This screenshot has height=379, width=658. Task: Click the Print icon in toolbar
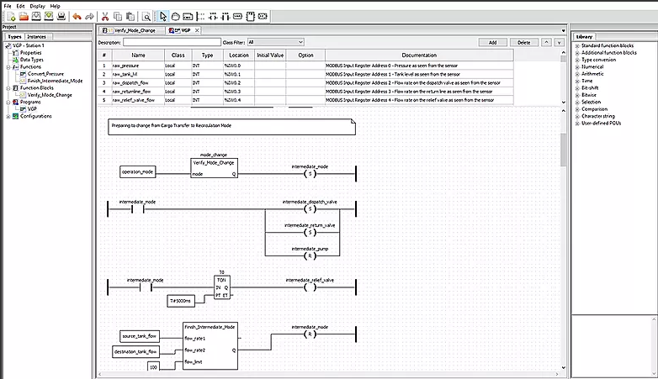coord(61,16)
